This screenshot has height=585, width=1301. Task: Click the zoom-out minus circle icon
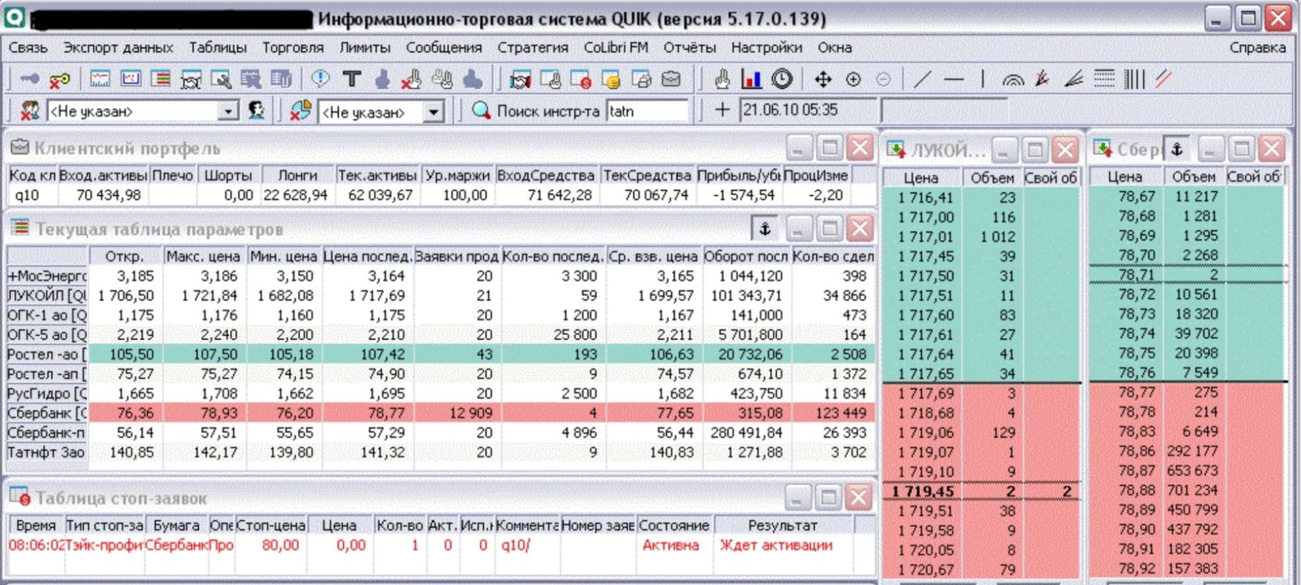tap(883, 79)
